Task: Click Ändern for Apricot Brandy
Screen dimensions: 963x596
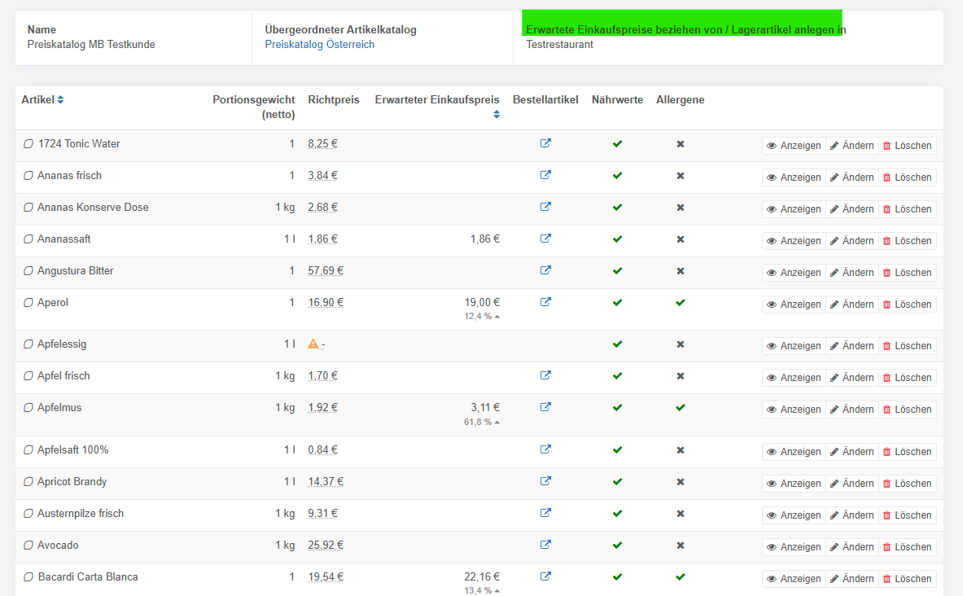Action: click(x=851, y=484)
